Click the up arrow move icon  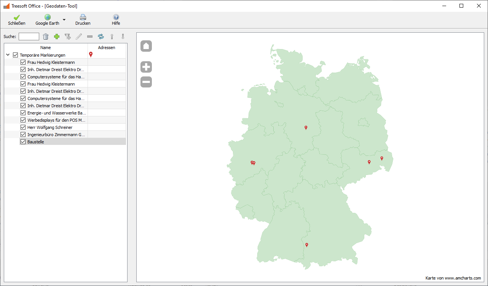[112, 37]
